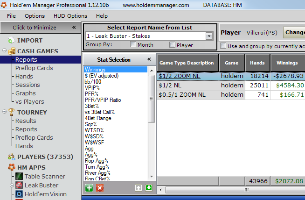This screenshot has width=305, height=200.
Task: Click the Cash Games coins icon
Action: coord(12,51)
